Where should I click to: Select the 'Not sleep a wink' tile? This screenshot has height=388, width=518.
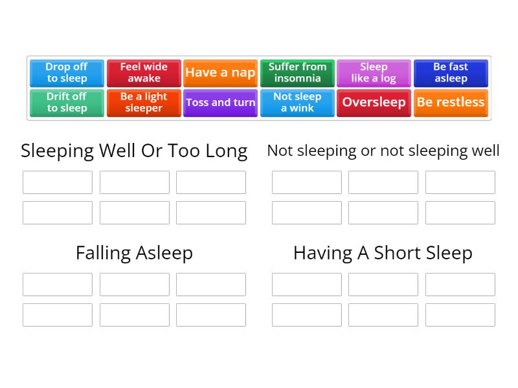pyautogui.click(x=297, y=103)
